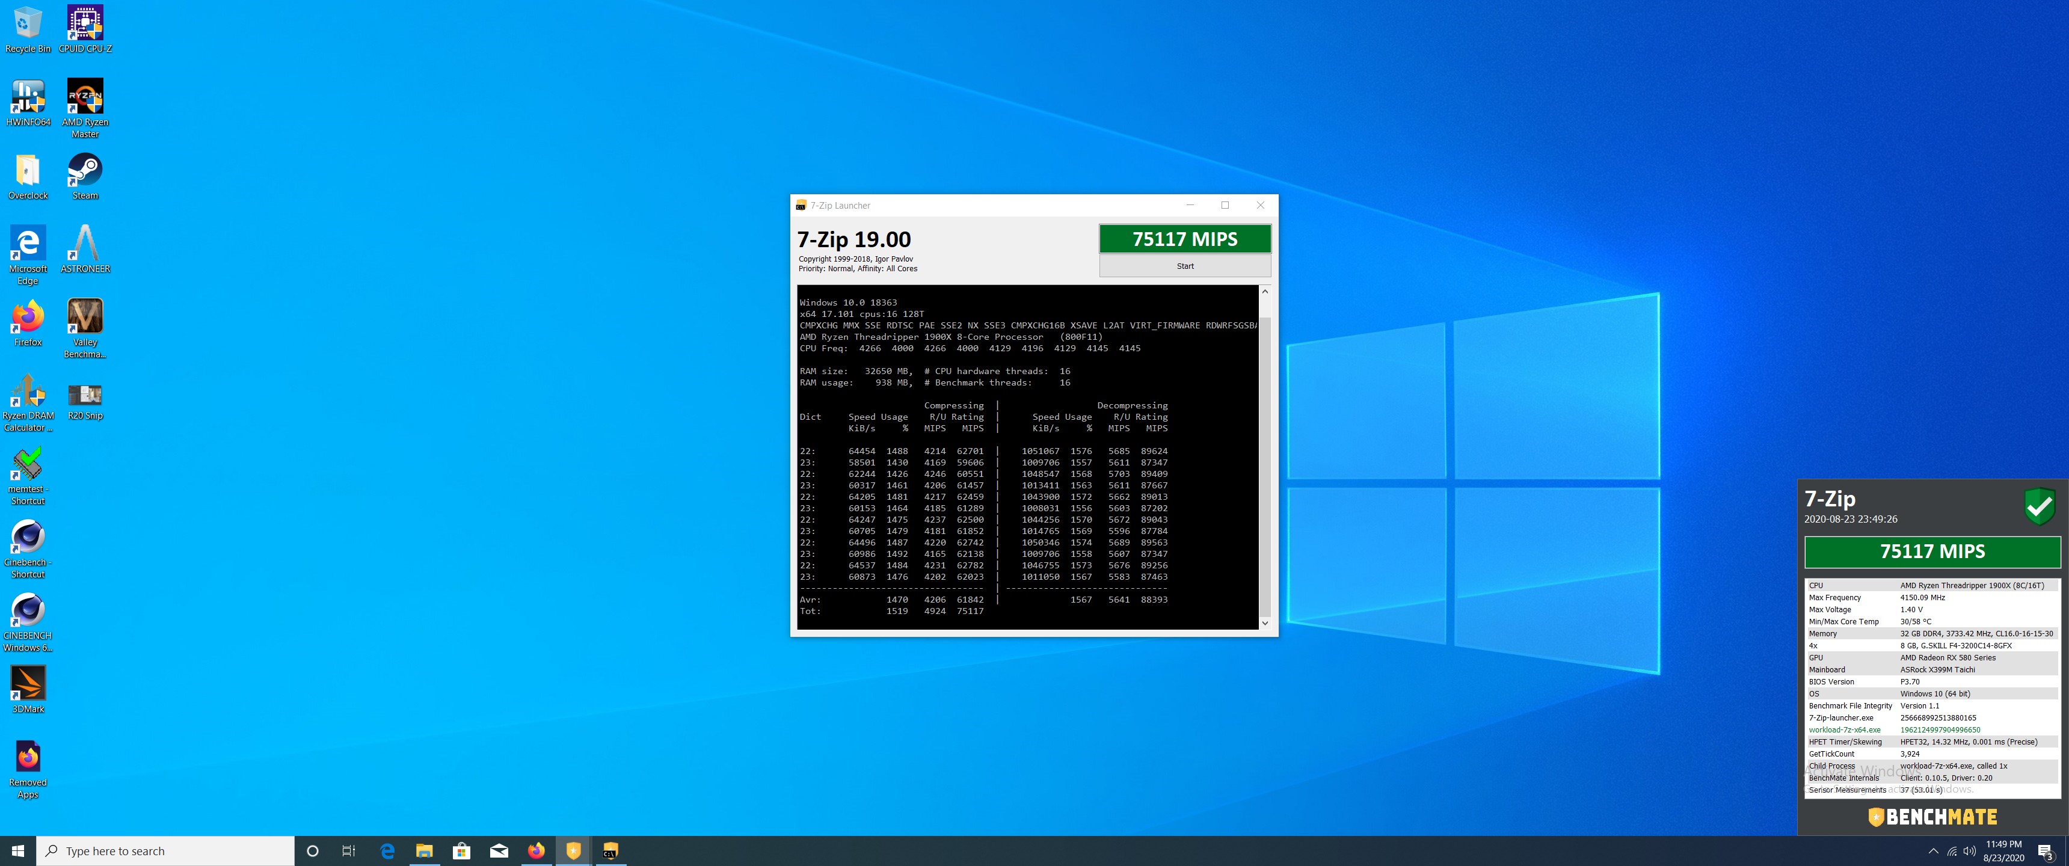Select the Overclock folder icon
The height and width of the screenshot is (866, 2069).
tap(28, 176)
